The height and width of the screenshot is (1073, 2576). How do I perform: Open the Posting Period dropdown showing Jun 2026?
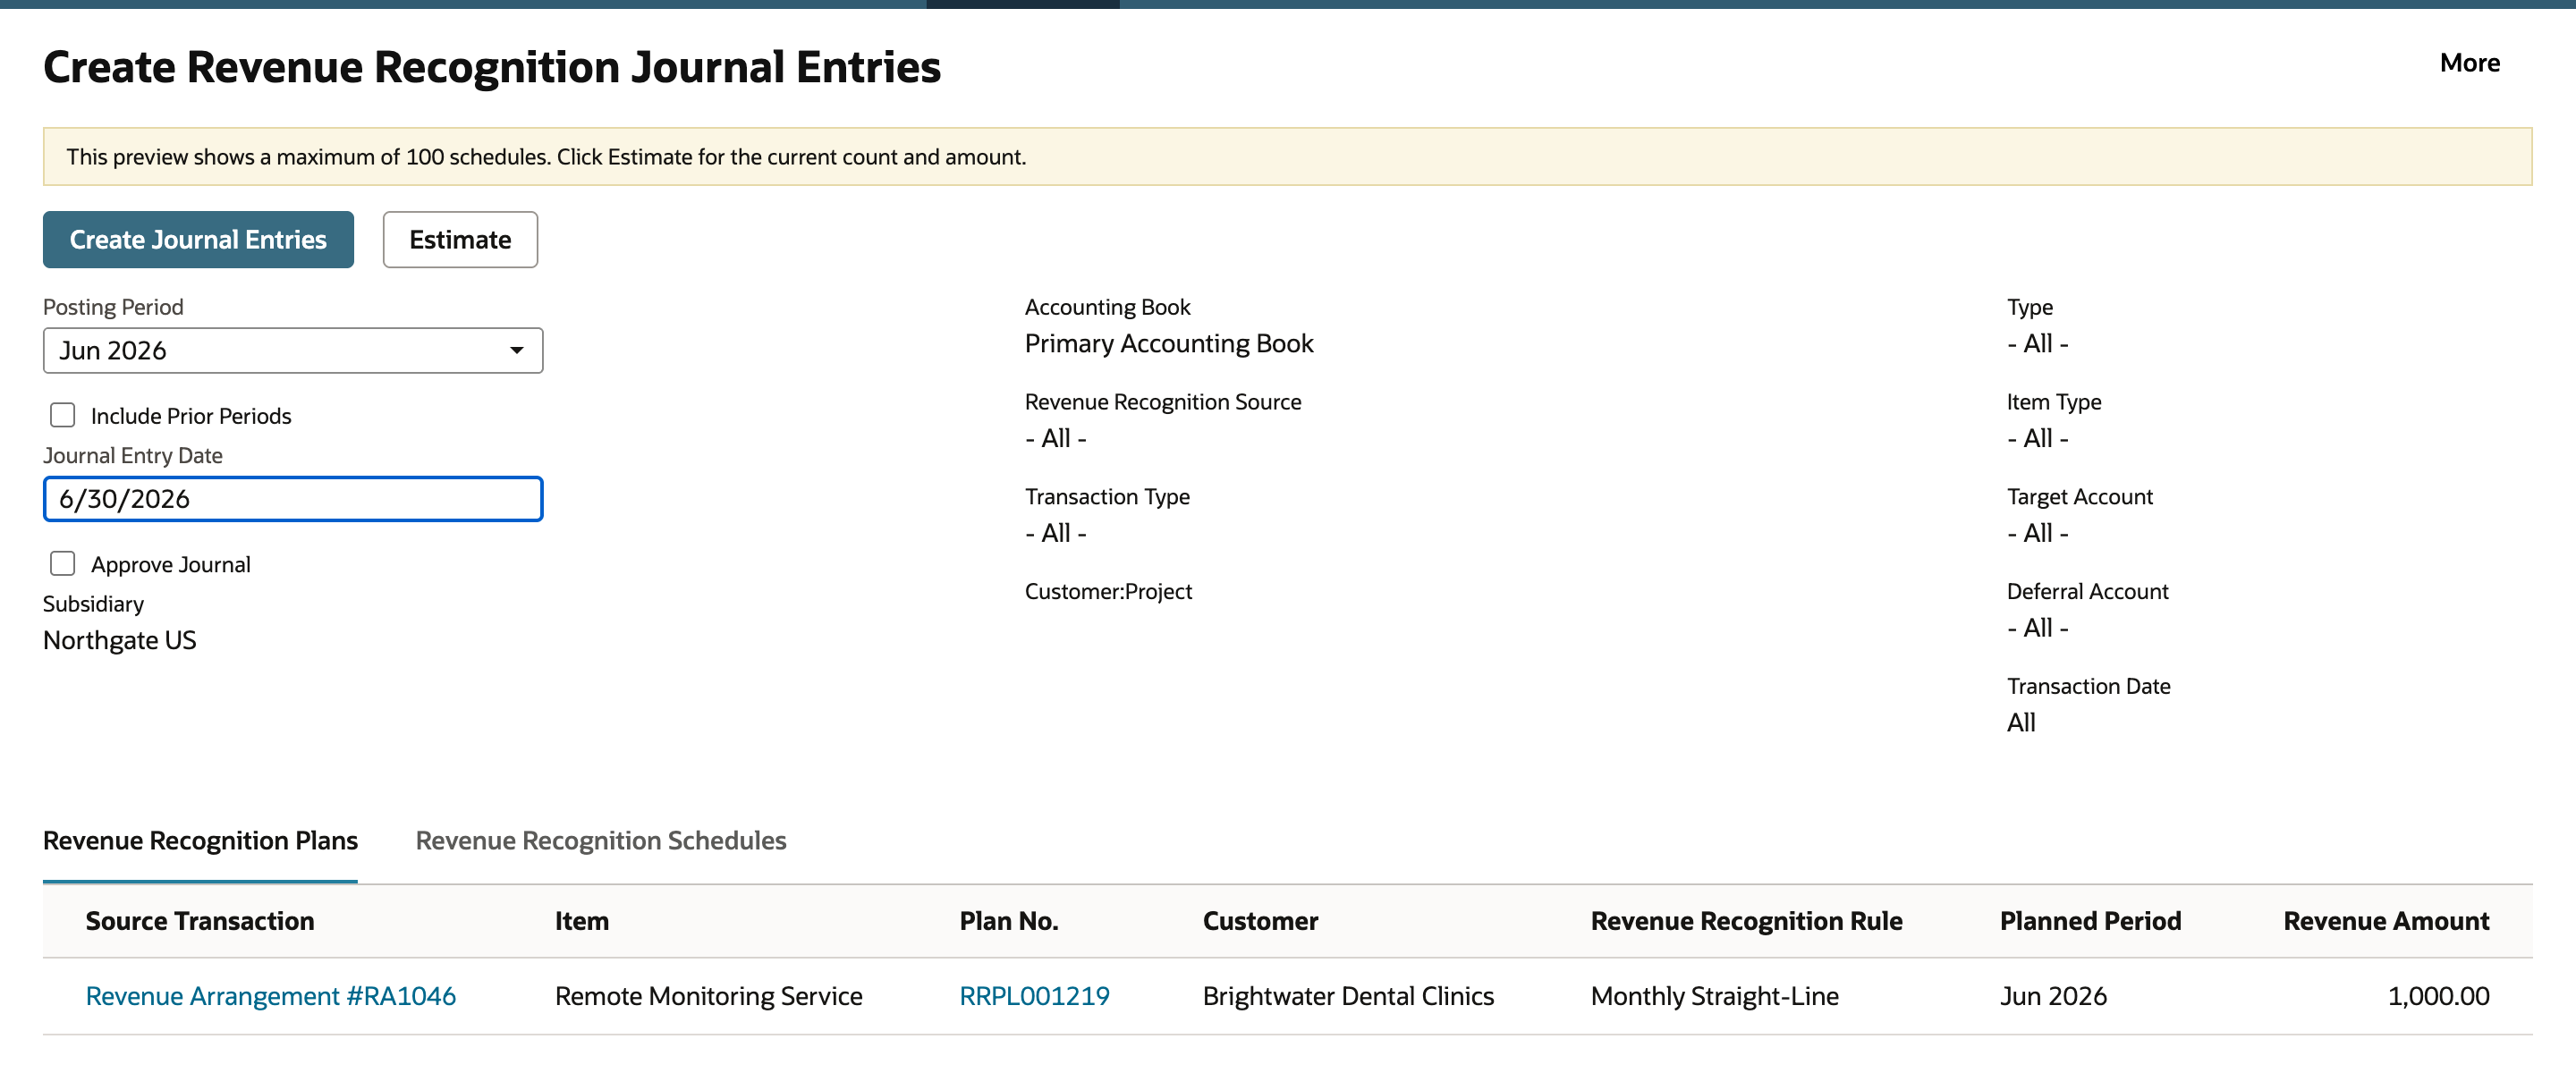(x=293, y=351)
